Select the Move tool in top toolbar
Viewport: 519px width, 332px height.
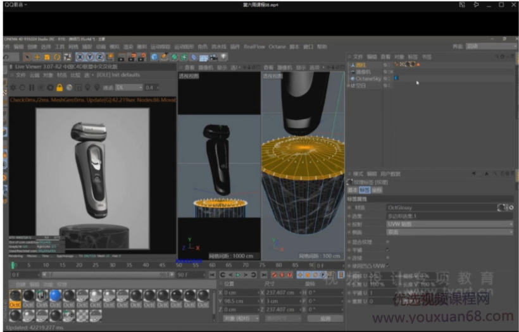pyautogui.click(x=37, y=57)
